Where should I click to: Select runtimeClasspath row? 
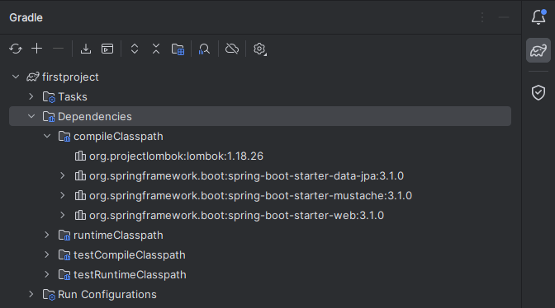[x=260, y=235]
